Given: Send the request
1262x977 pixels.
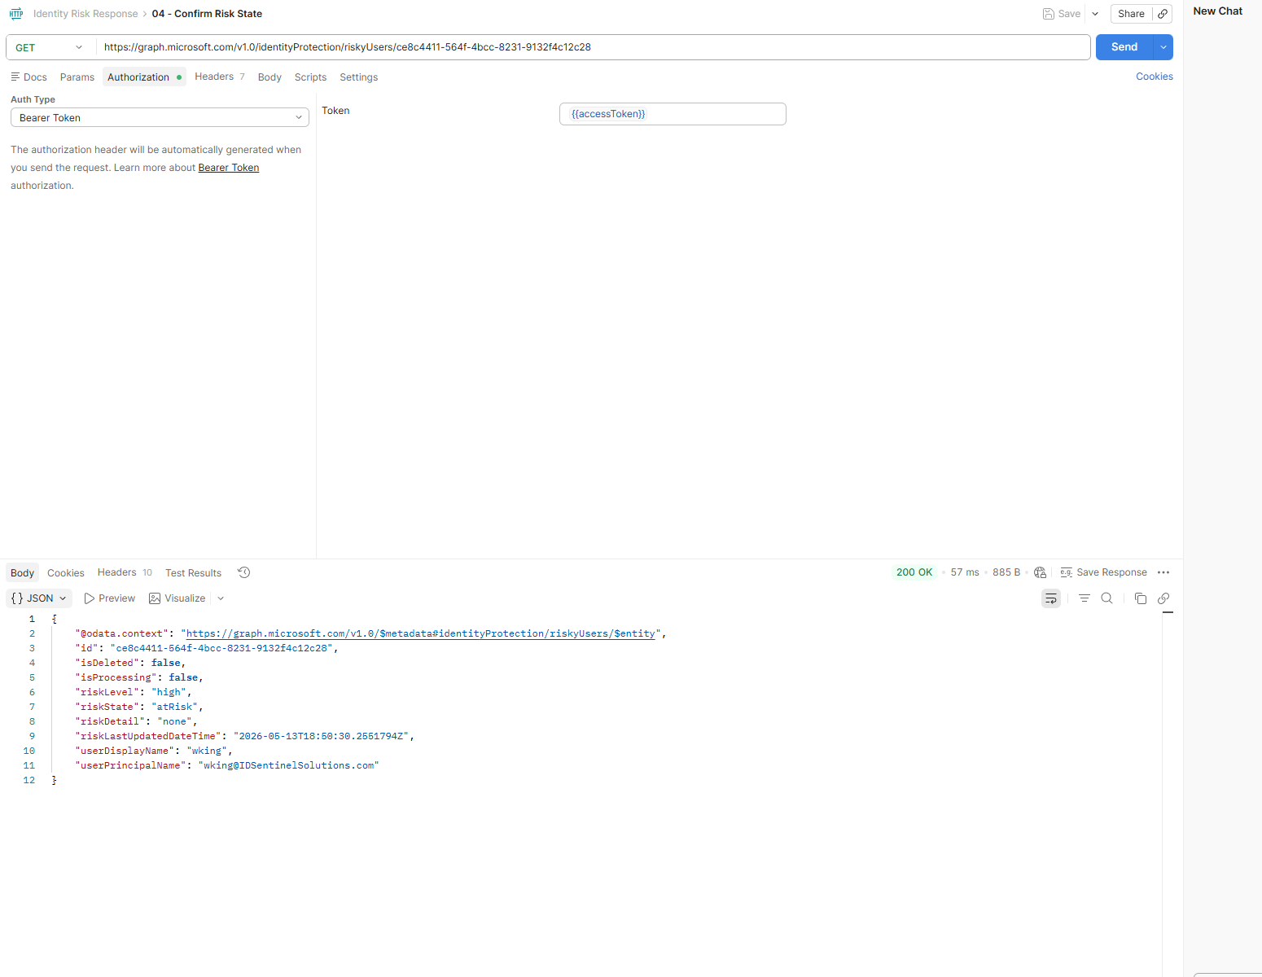Looking at the screenshot, I should click(x=1124, y=47).
